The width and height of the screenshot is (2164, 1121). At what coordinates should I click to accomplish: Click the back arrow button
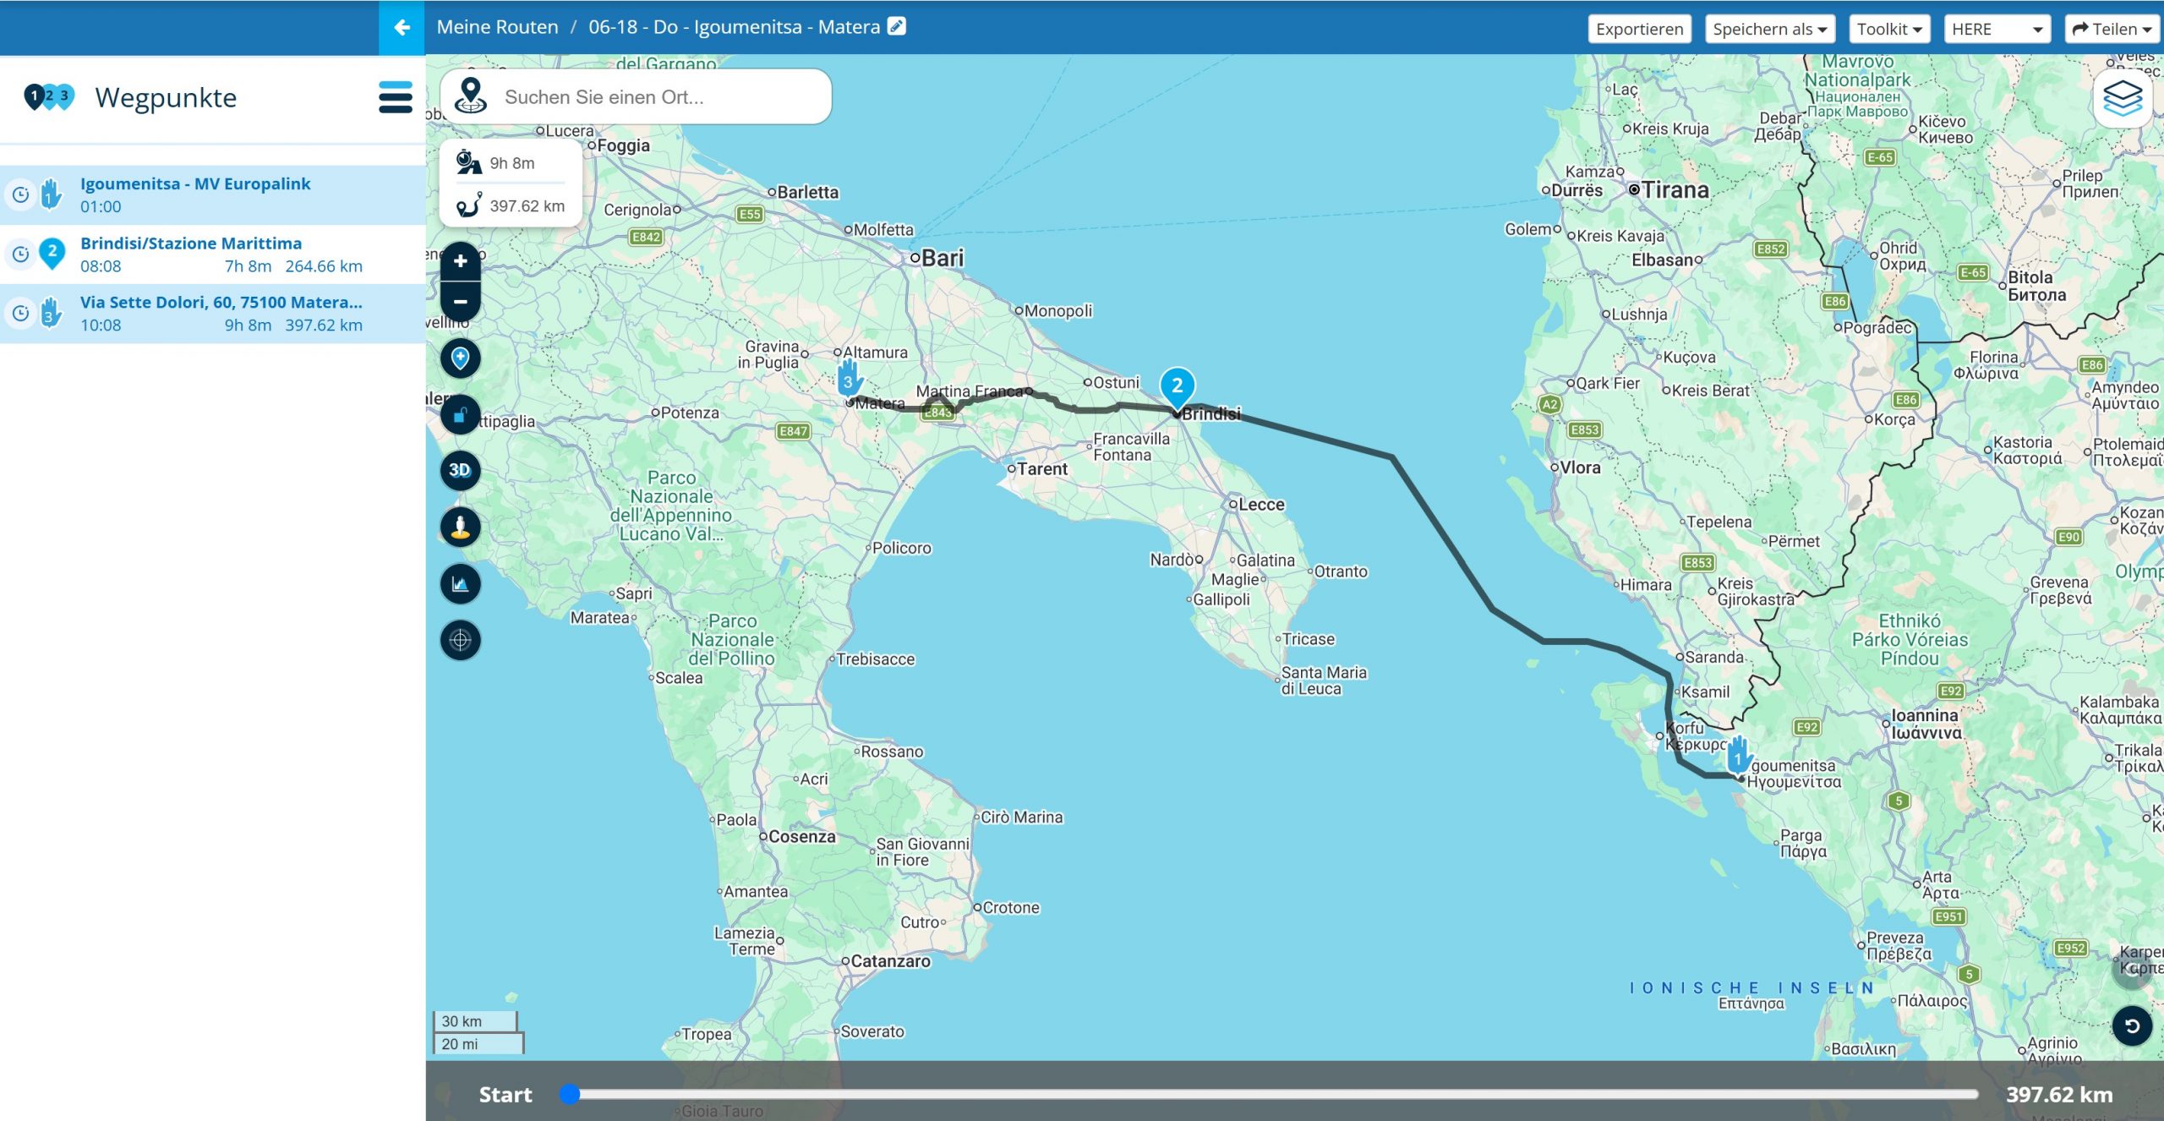402,28
